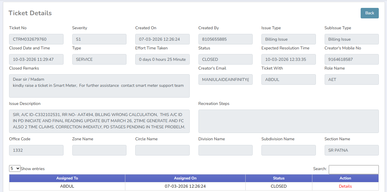The height and width of the screenshot is (192, 387).
Task: Select the Created By field
Action: click(x=225, y=39)
